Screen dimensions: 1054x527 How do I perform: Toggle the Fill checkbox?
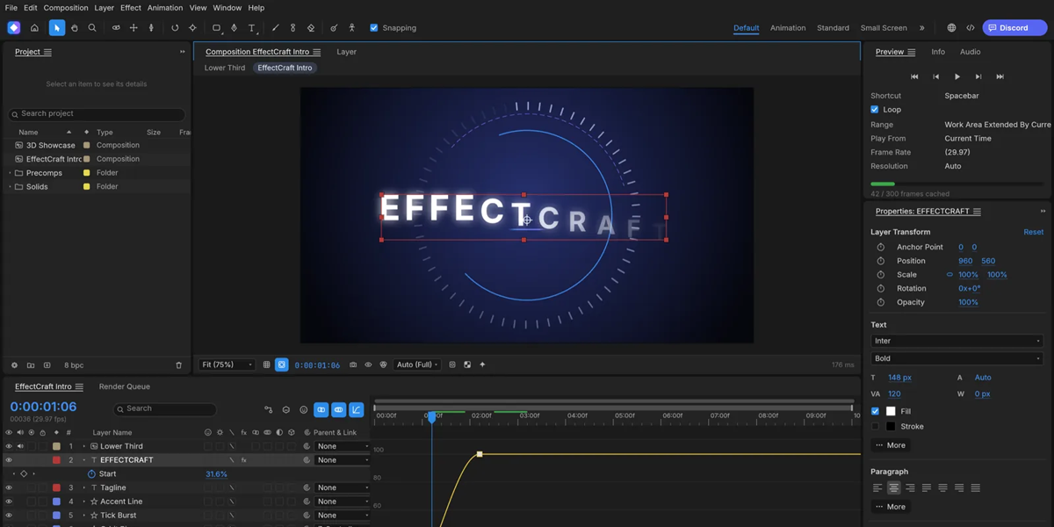(x=875, y=411)
